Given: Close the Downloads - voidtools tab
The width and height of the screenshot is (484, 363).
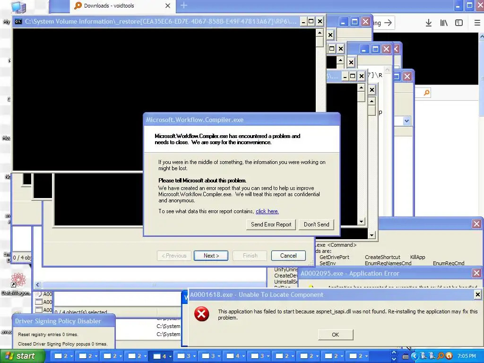Looking at the screenshot, I should (168, 6).
